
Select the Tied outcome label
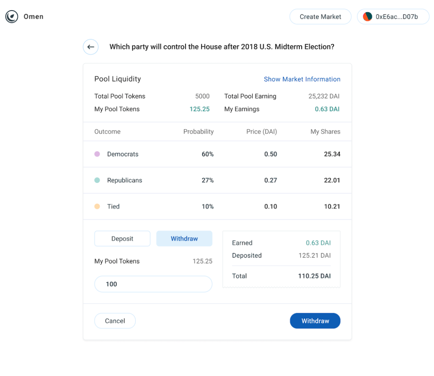coord(114,206)
